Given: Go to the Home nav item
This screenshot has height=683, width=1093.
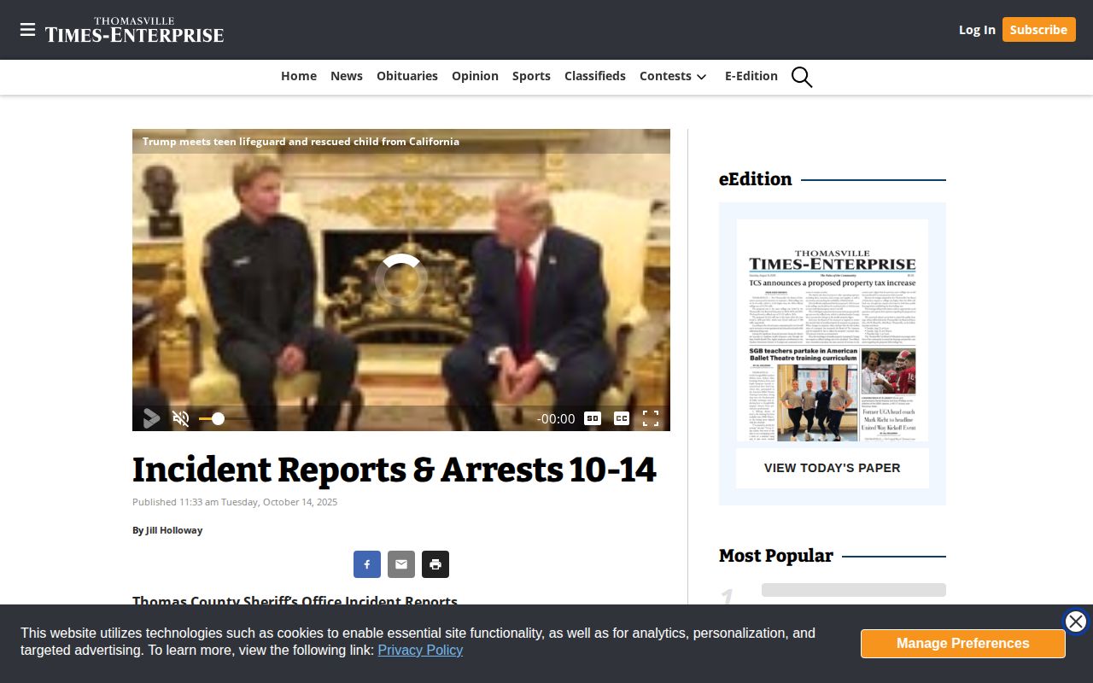Looking at the screenshot, I should point(299,76).
